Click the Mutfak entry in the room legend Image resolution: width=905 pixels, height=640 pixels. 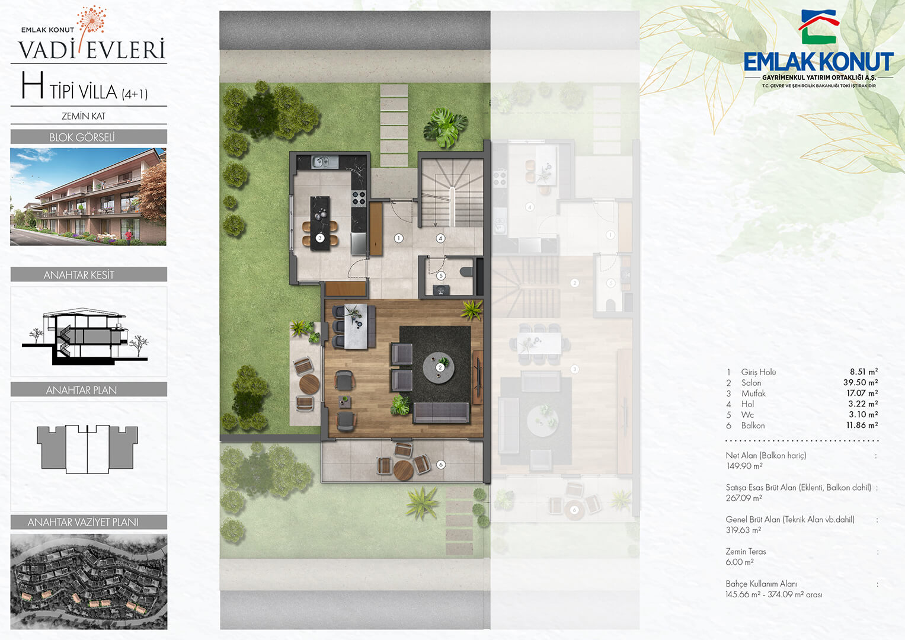point(753,393)
